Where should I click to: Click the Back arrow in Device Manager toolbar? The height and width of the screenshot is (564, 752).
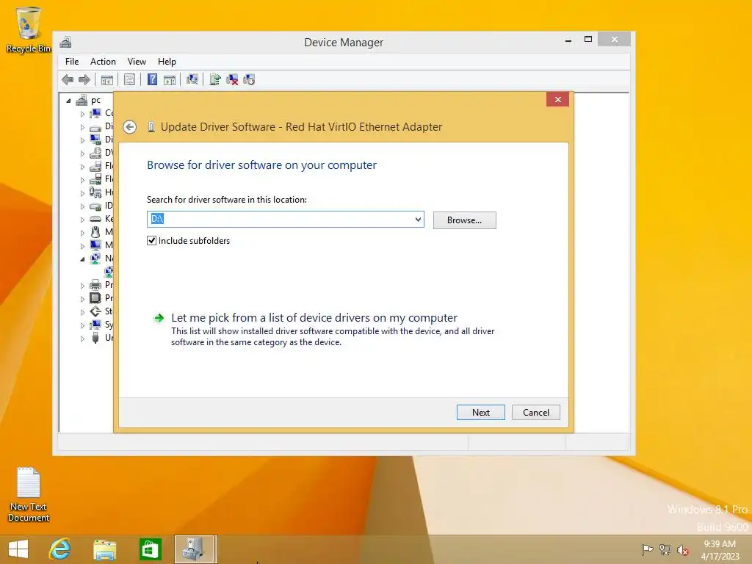click(68, 79)
